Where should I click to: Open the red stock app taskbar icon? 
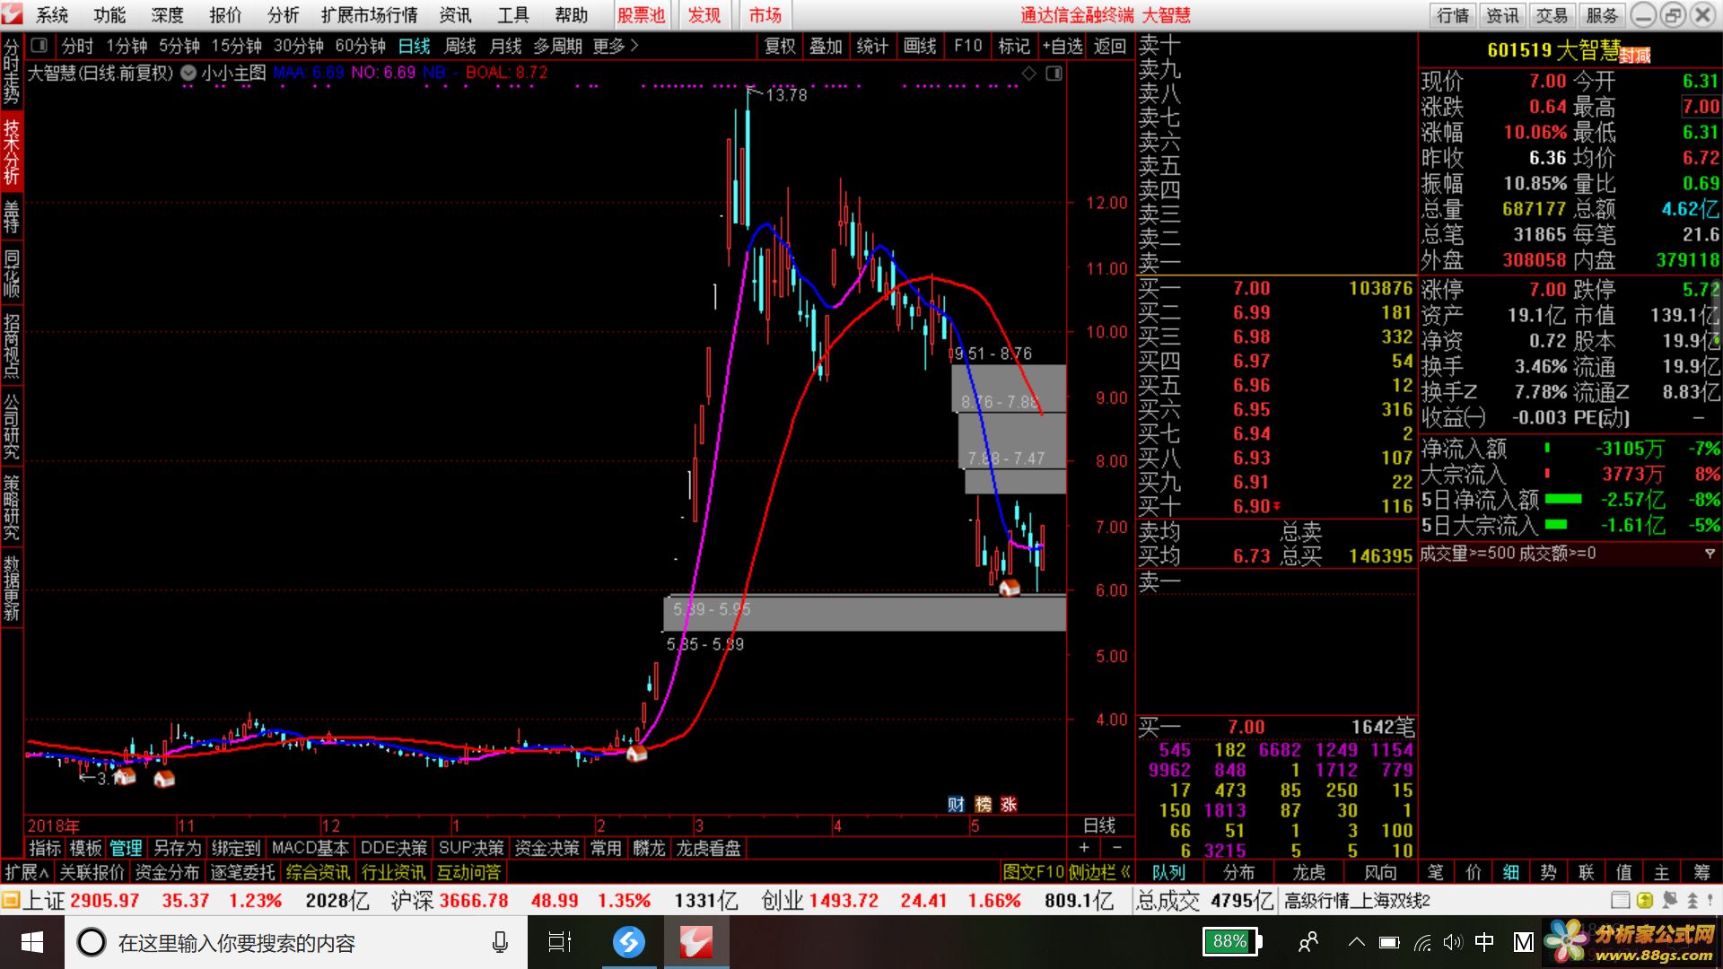point(696,942)
